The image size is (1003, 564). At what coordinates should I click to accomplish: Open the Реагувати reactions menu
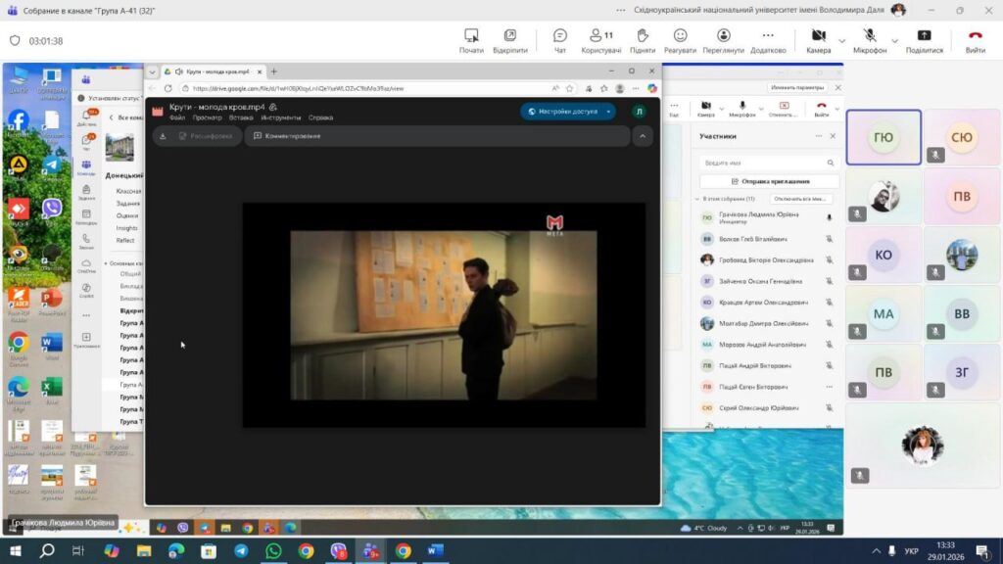click(680, 39)
